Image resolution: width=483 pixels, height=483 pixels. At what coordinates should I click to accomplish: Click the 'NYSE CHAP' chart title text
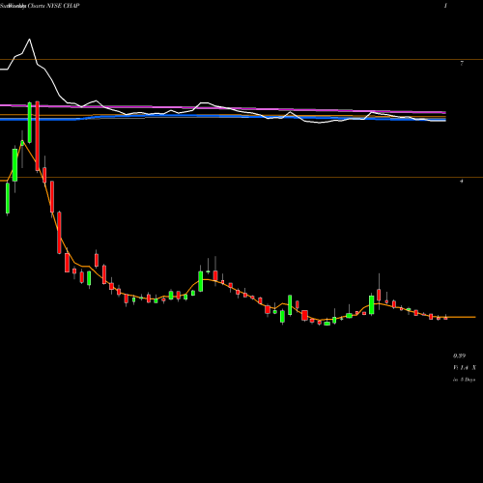[x=63, y=6]
